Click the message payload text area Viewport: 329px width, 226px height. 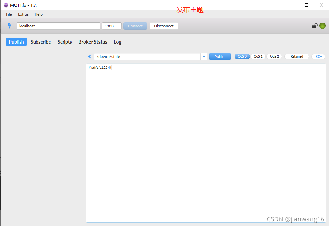click(x=206, y=143)
